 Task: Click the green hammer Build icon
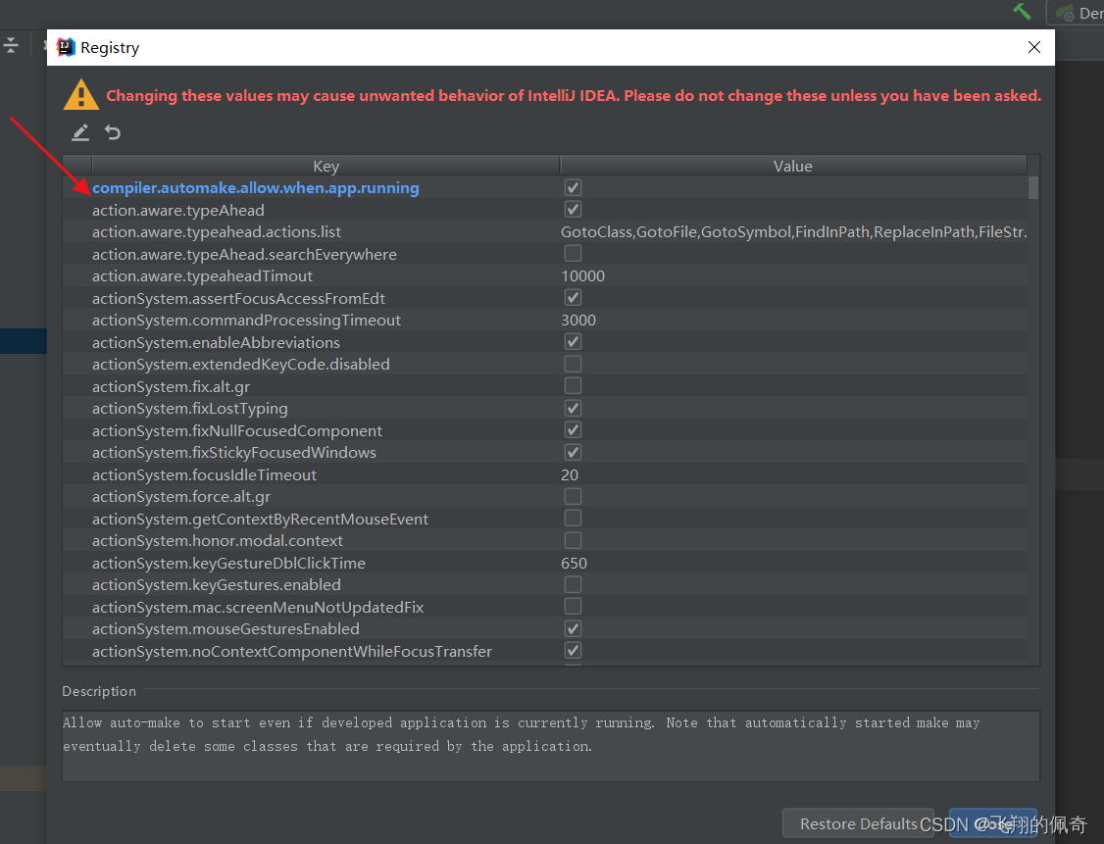(x=1022, y=12)
